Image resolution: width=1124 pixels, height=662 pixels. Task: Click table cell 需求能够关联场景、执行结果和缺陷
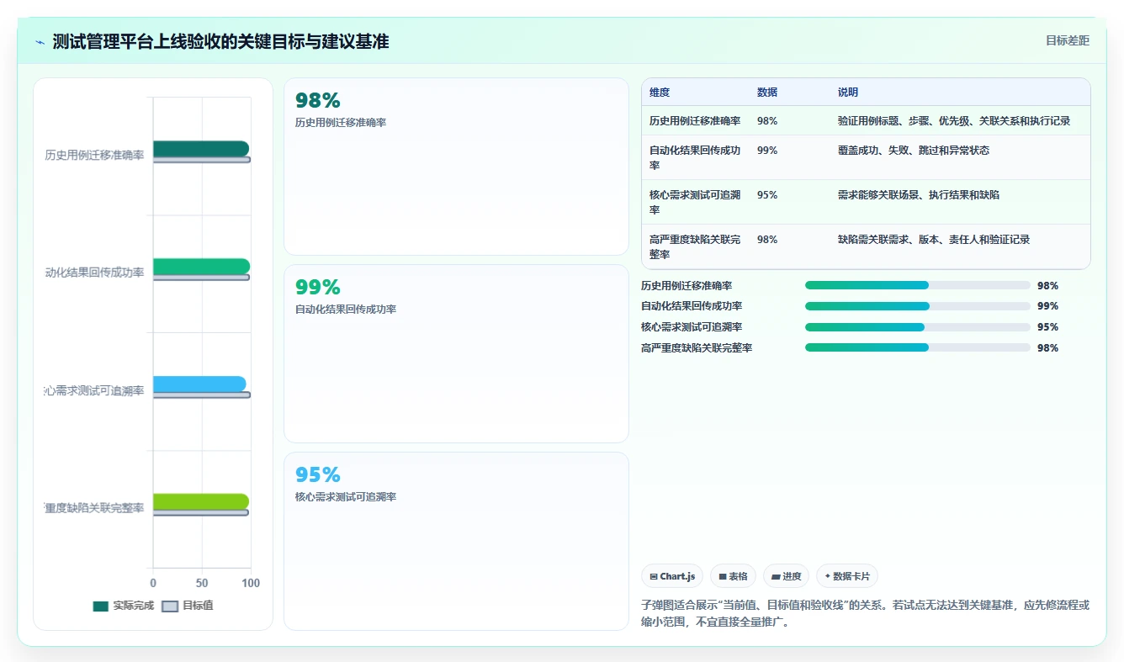[919, 195]
